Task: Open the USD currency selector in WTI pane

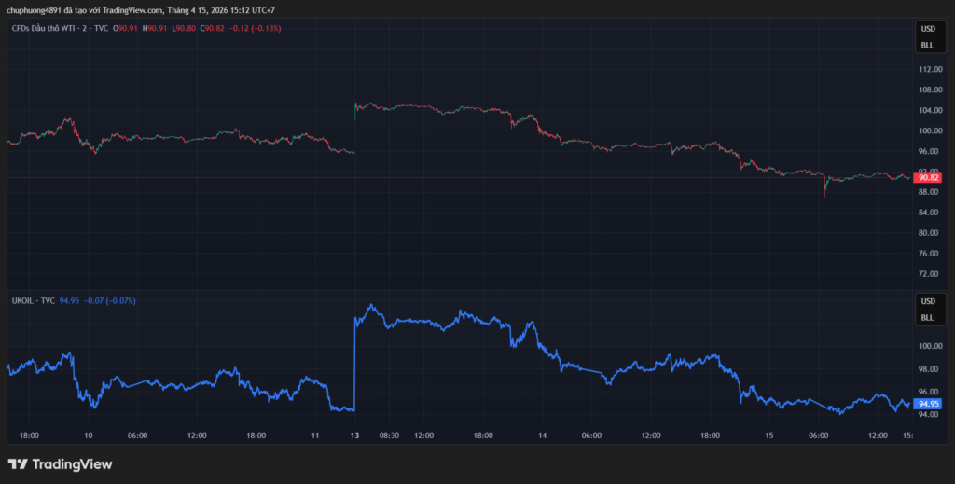Action: 927,29
